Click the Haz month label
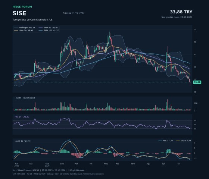 point(117,164)
